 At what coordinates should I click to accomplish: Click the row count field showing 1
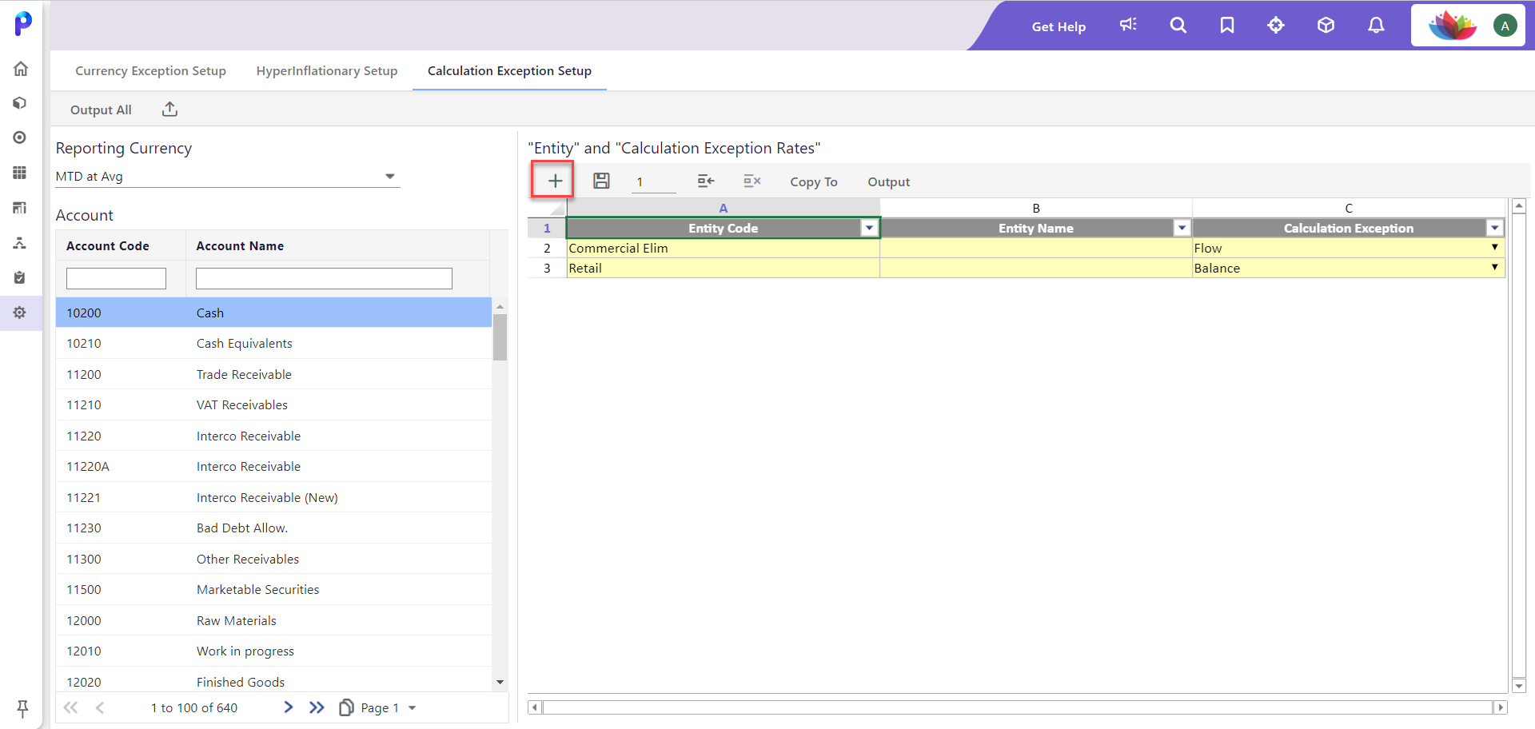pos(653,182)
